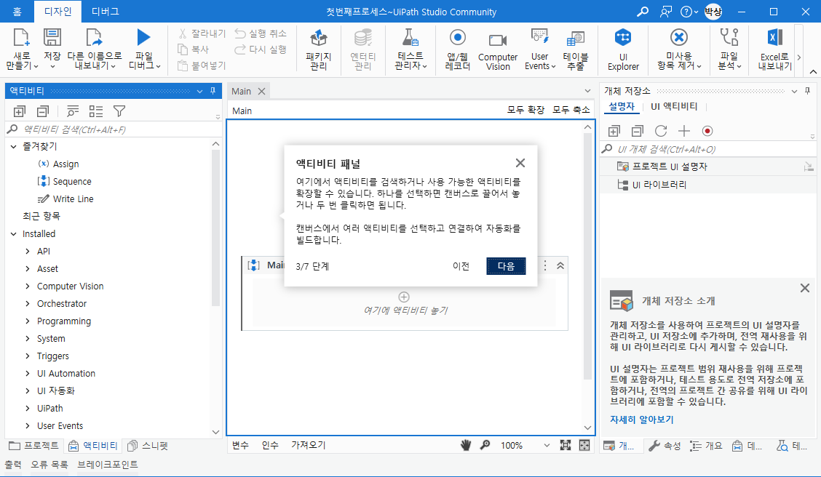Click the plus icon in Object Repository
This screenshot has height=477, width=821.
click(684, 131)
